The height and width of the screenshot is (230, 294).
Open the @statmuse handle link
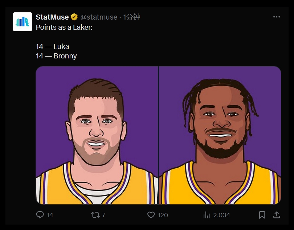point(99,17)
